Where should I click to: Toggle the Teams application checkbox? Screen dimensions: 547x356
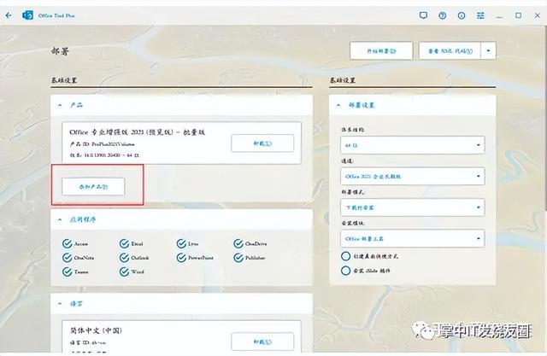(x=68, y=271)
